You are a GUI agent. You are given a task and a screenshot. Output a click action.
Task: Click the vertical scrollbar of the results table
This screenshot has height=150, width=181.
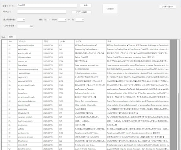(x=178, y=95)
